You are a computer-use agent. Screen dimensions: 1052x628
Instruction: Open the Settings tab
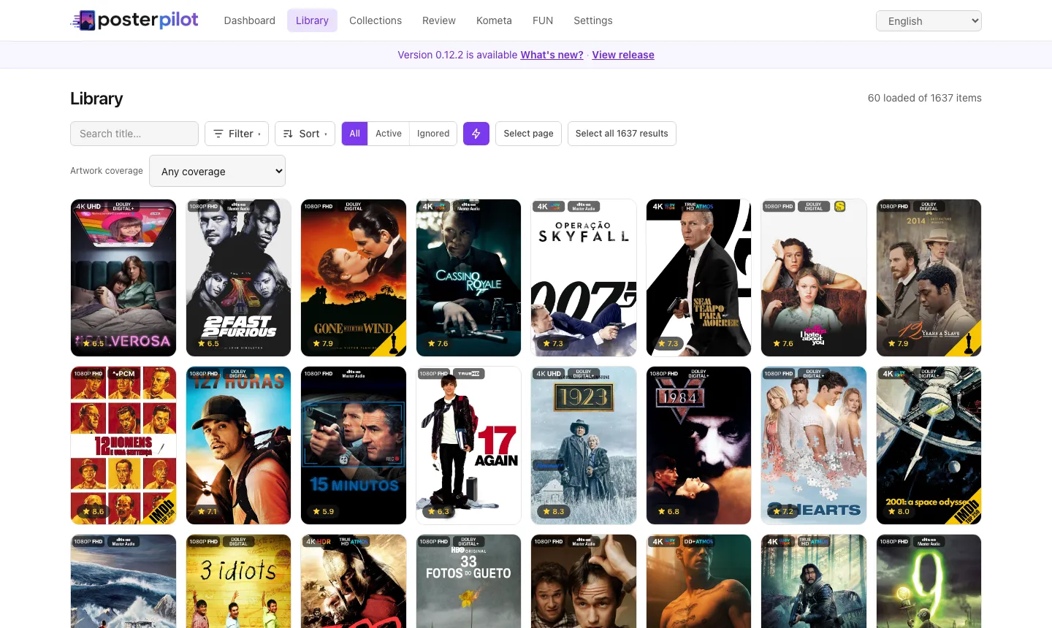(593, 20)
